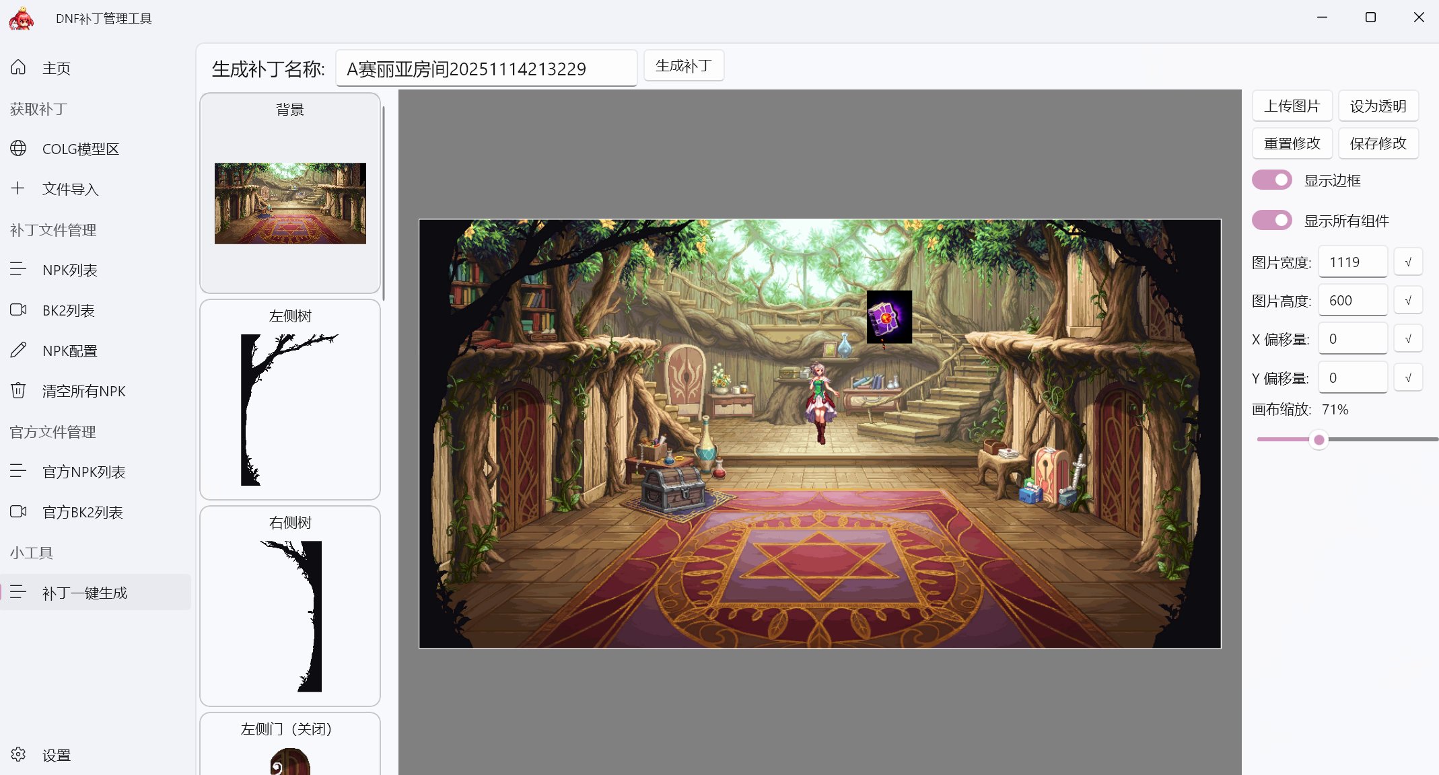Click the 画布缩放 slider handle
The image size is (1439, 775).
tap(1319, 440)
